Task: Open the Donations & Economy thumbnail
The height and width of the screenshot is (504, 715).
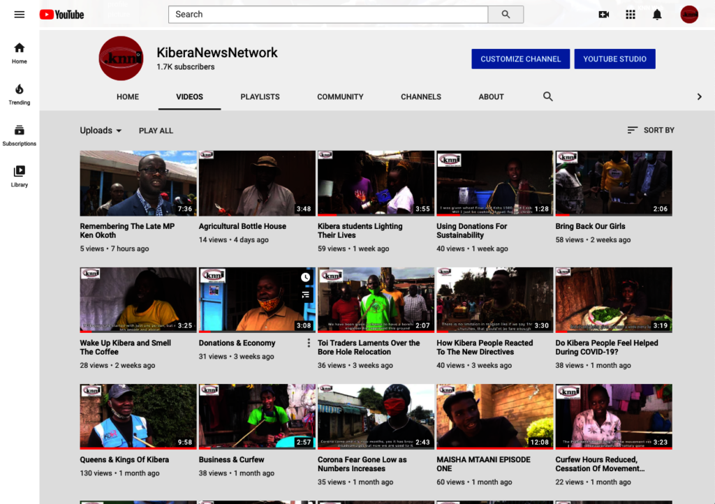Action: [257, 300]
